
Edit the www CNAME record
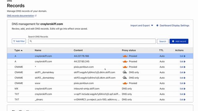(183, 83)
